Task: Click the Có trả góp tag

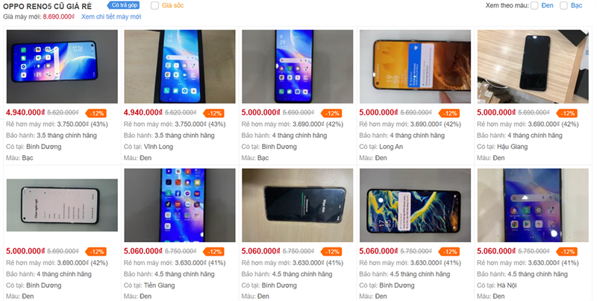Action: (x=123, y=5)
